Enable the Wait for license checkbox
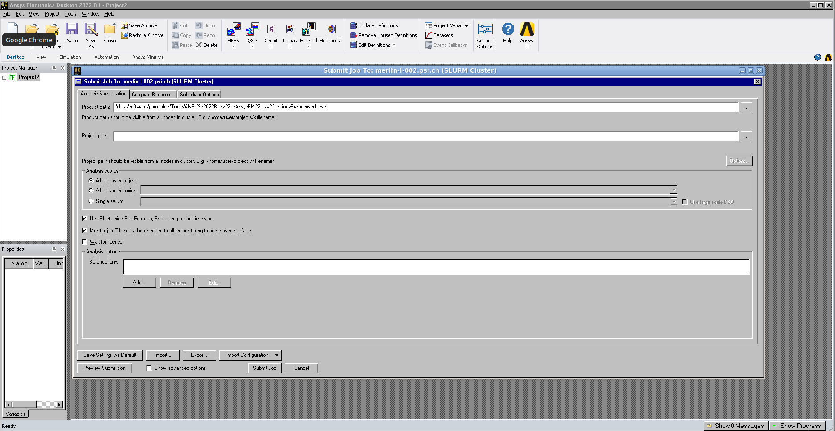The height and width of the screenshot is (431, 835). coord(85,242)
